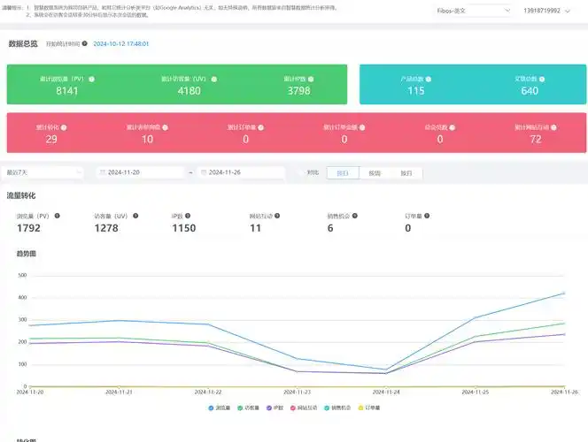Click the 2024-10-12 17:48:01 timestamp link

click(x=120, y=43)
